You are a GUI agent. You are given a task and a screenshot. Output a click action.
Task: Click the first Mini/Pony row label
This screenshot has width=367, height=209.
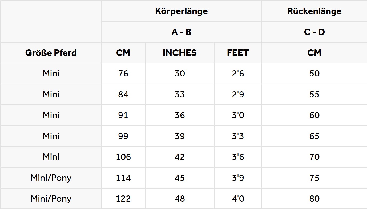point(51,178)
